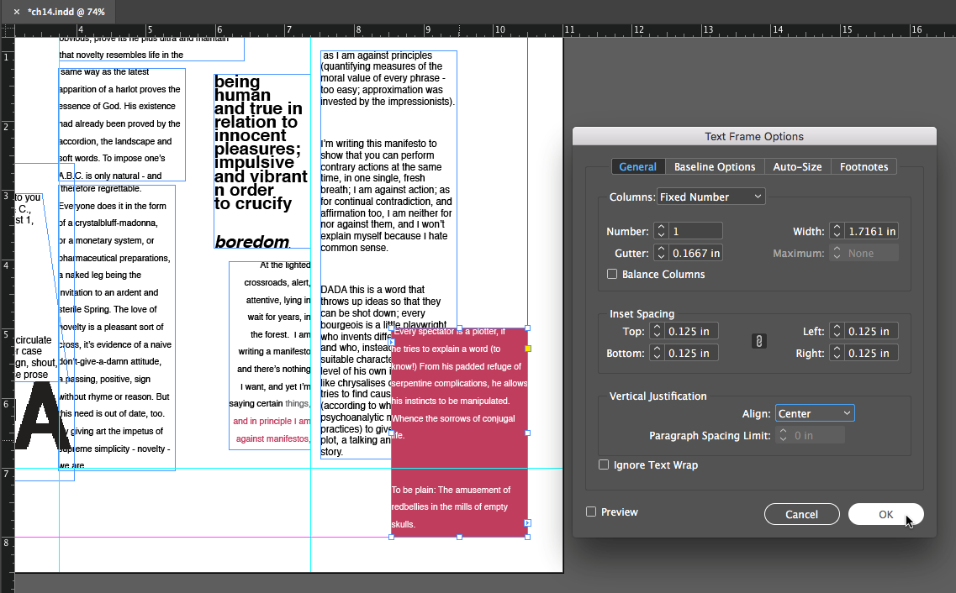Click the Bottom inset spacing field
Image resolution: width=956 pixels, height=593 pixels.
[692, 354]
